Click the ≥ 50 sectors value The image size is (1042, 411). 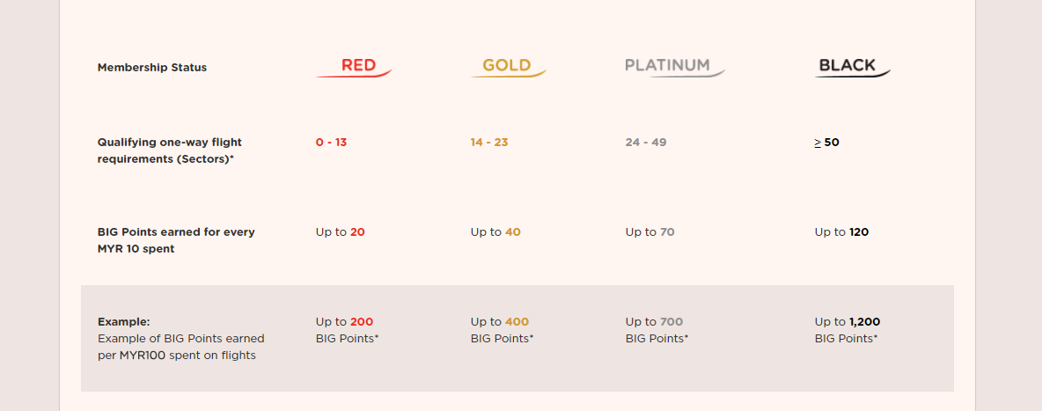[x=826, y=143]
